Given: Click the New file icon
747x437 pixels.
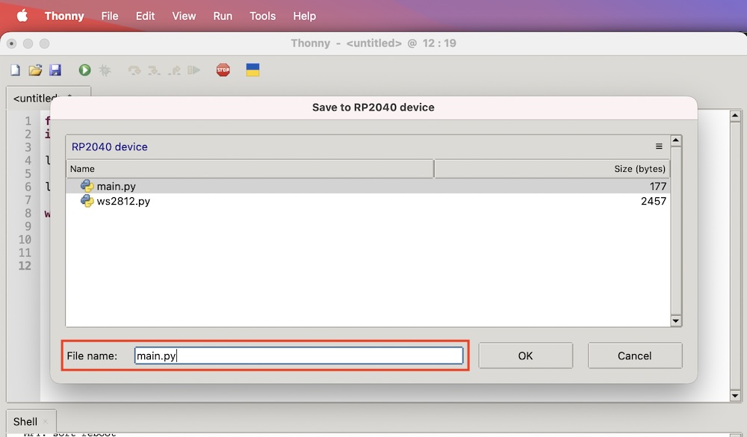Looking at the screenshot, I should click(15, 70).
